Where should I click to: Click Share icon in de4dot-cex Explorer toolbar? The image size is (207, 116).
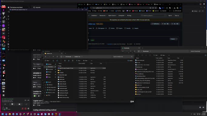(69, 61)
